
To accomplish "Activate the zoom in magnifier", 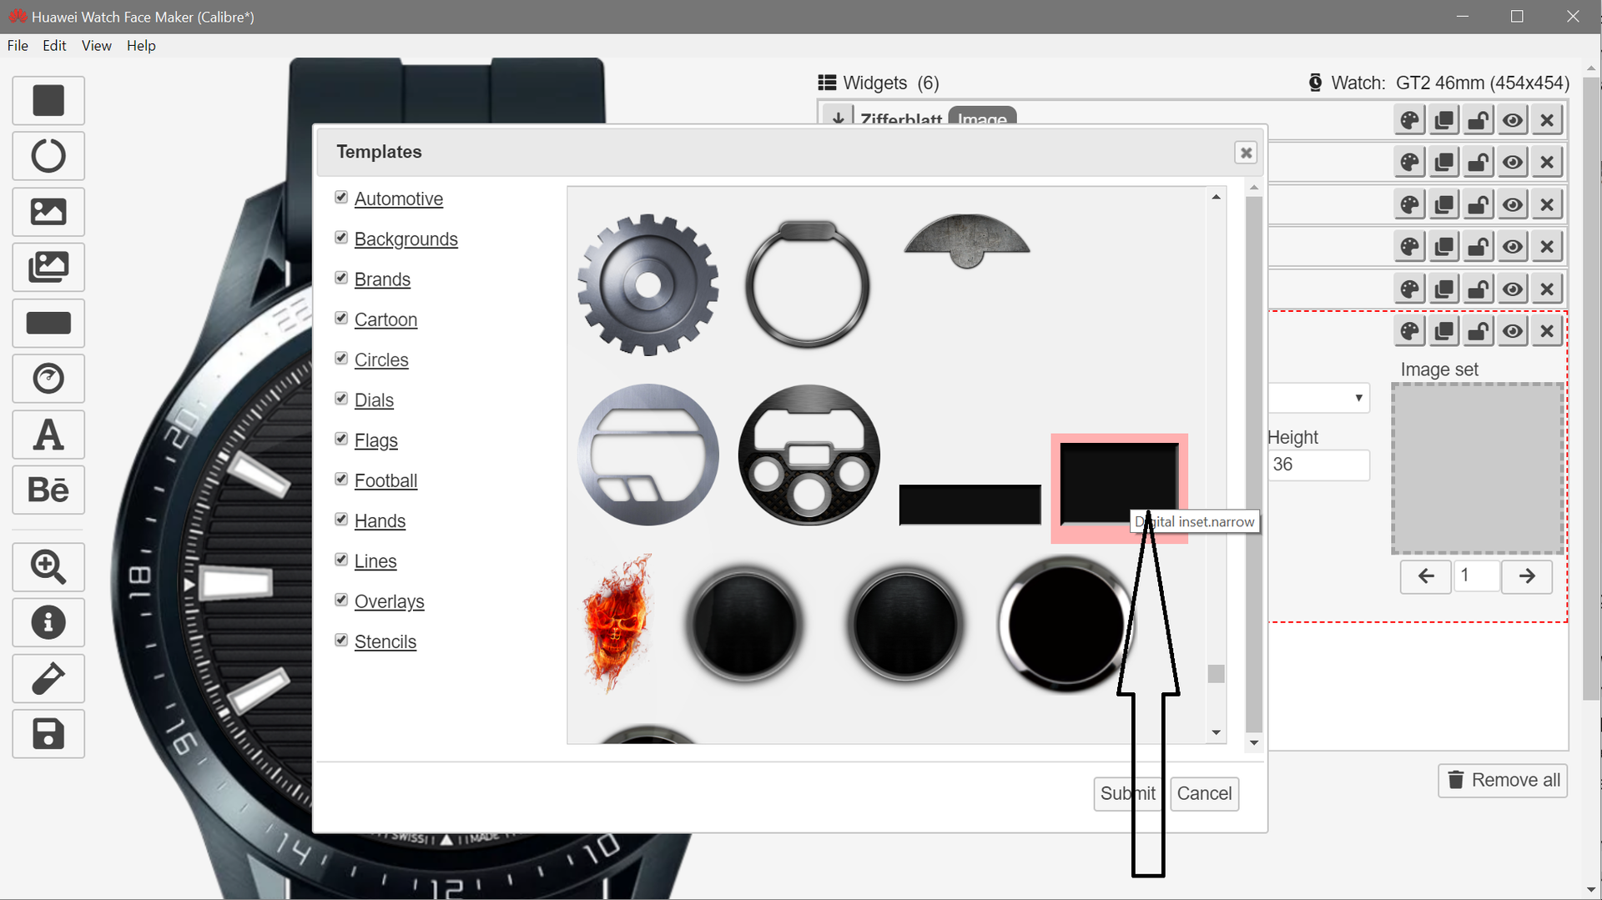I will pyautogui.click(x=48, y=567).
